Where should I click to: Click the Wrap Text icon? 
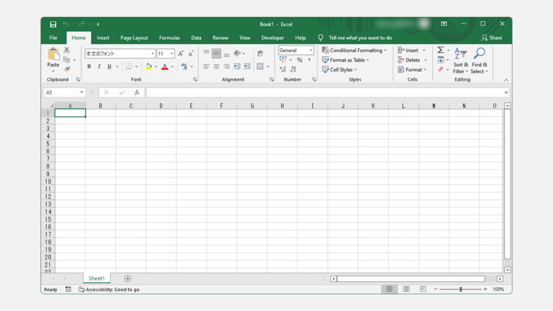(x=260, y=53)
